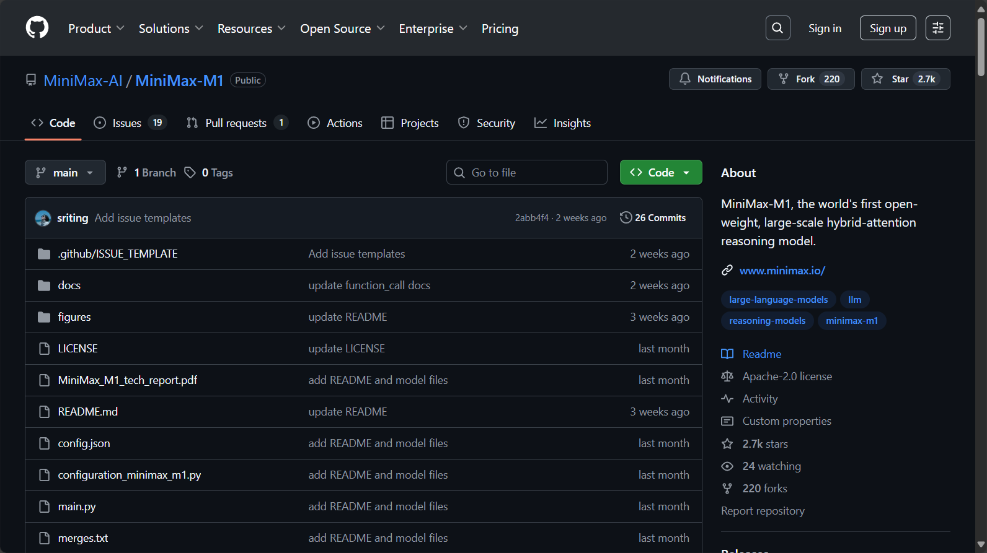This screenshot has height=553, width=987.
Task: Click the minimax-m1 topic tag
Action: 852,321
